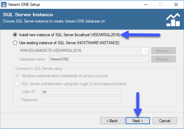The image size is (184, 129).
Task: Click the 'Password:' label
Action: pos(30,100)
